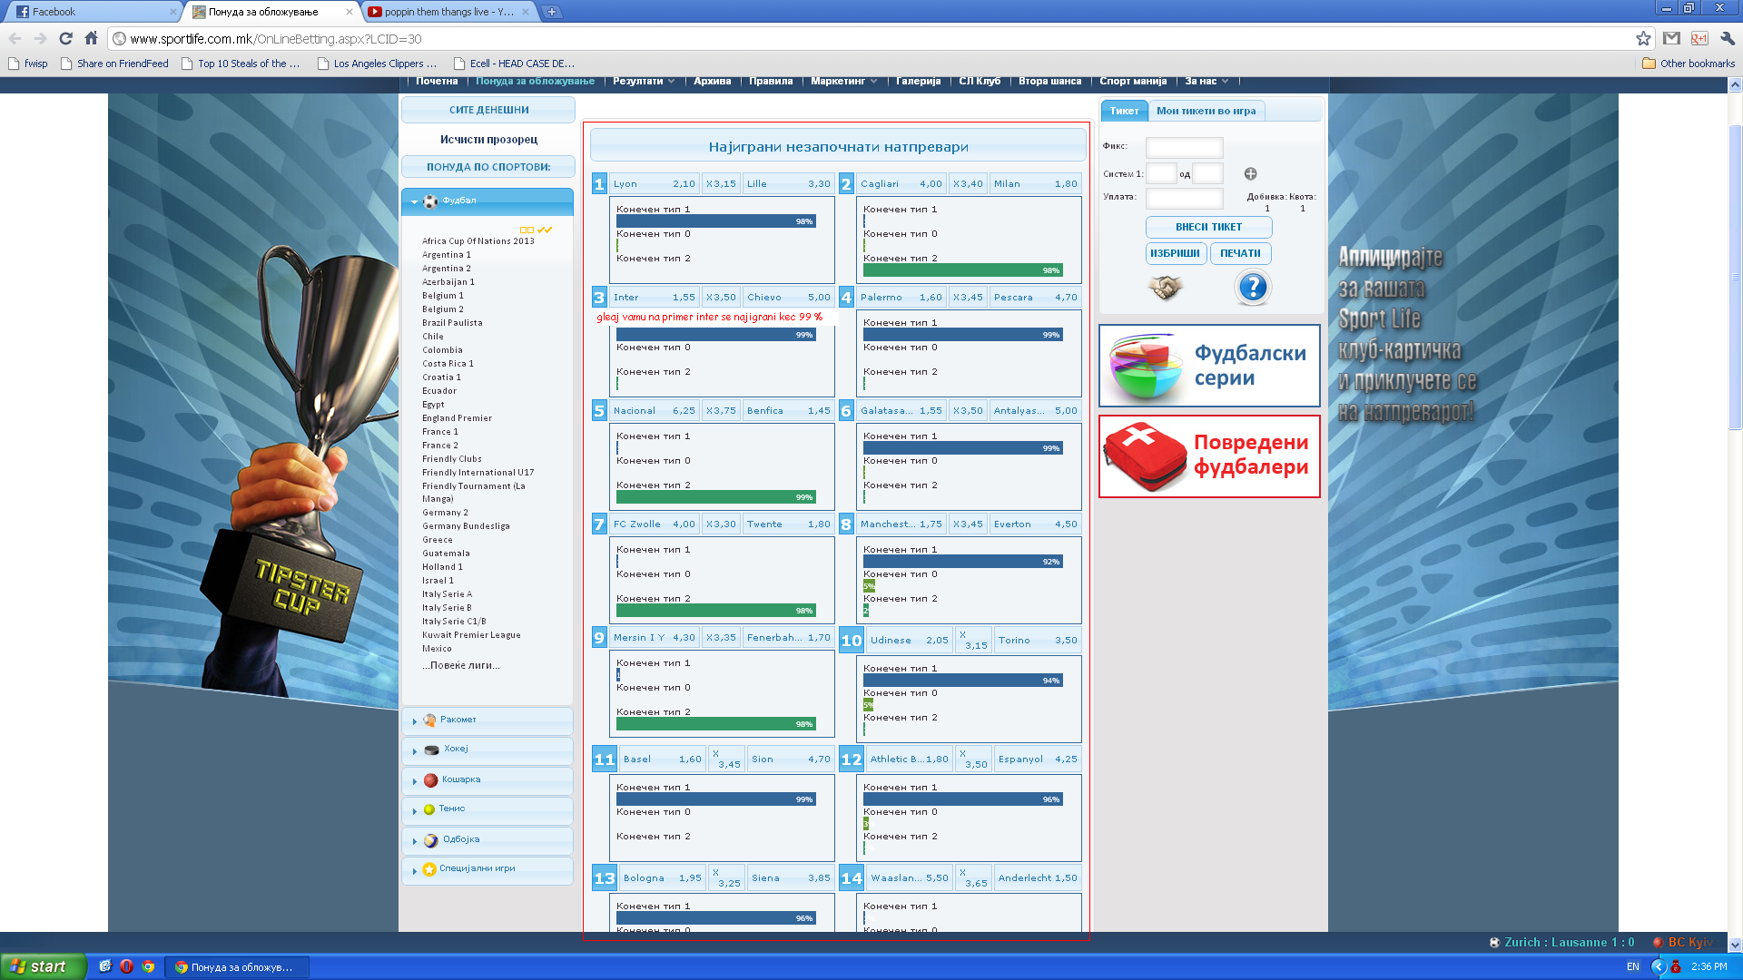
Task: Open the Галерија menu item
Action: click(918, 82)
